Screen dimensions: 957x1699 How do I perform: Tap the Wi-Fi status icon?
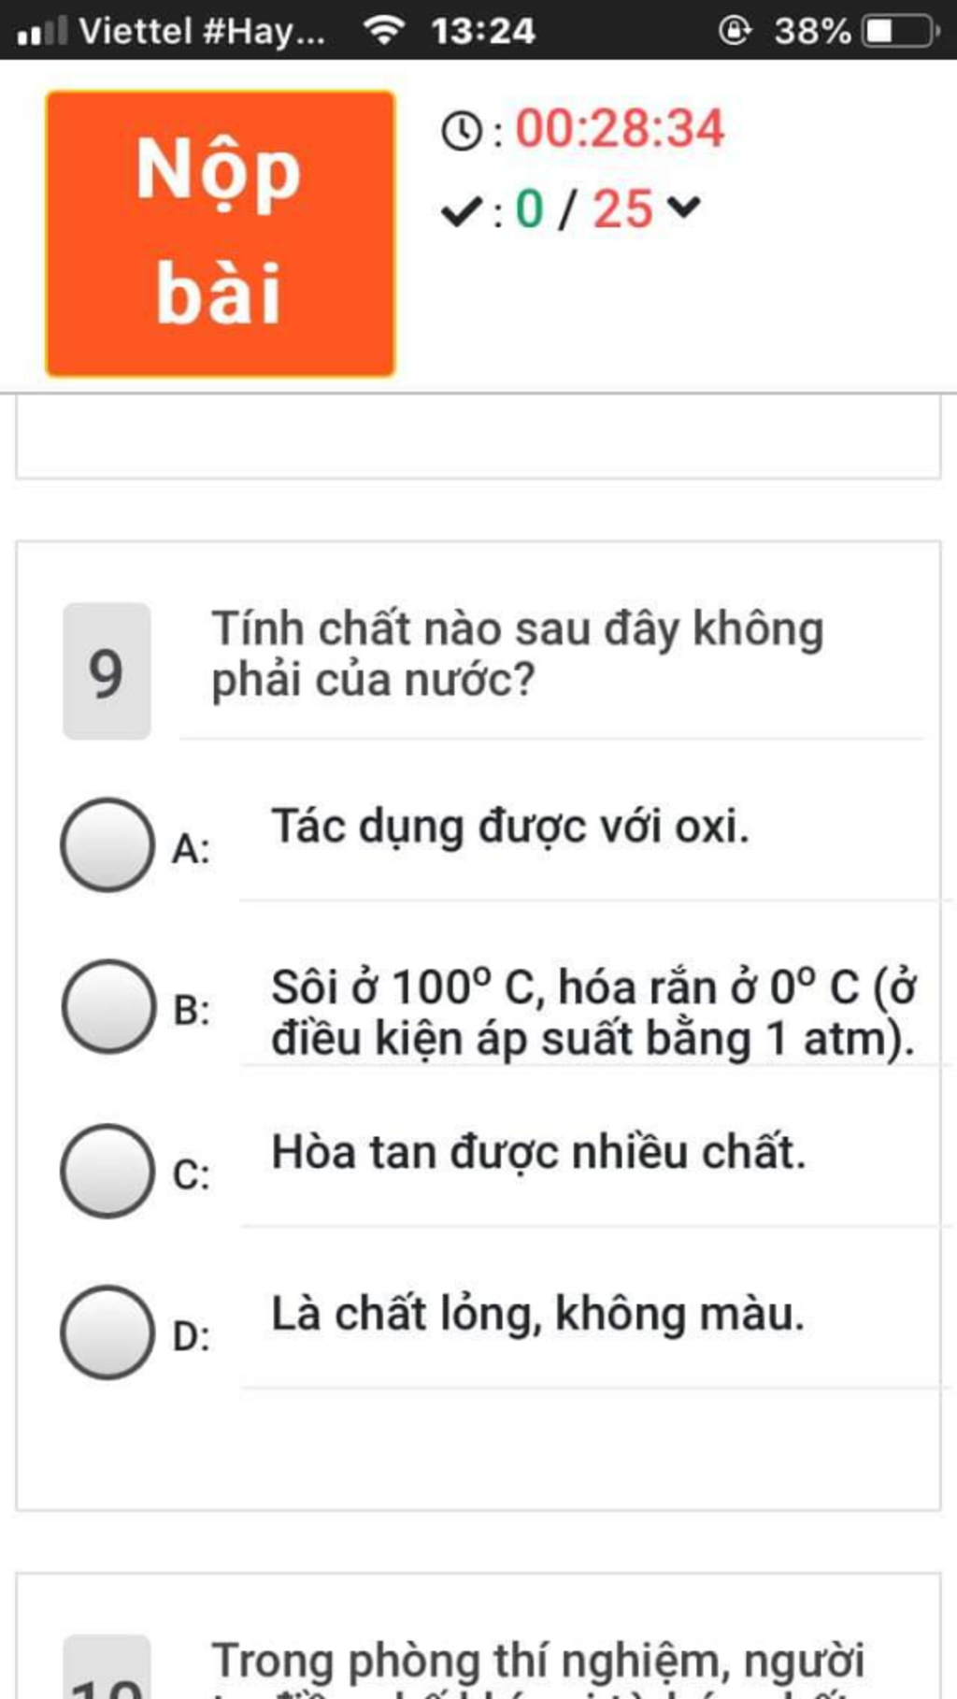[x=384, y=30]
